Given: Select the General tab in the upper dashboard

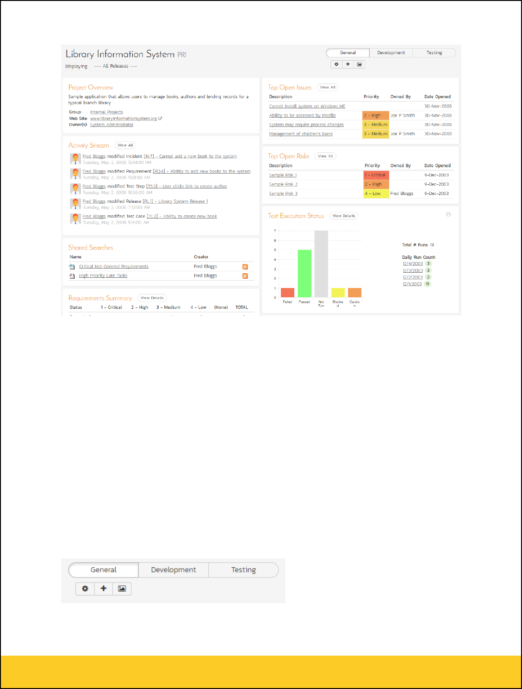Looking at the screenshot, I should pyautogui.click(x=348, y=53).
